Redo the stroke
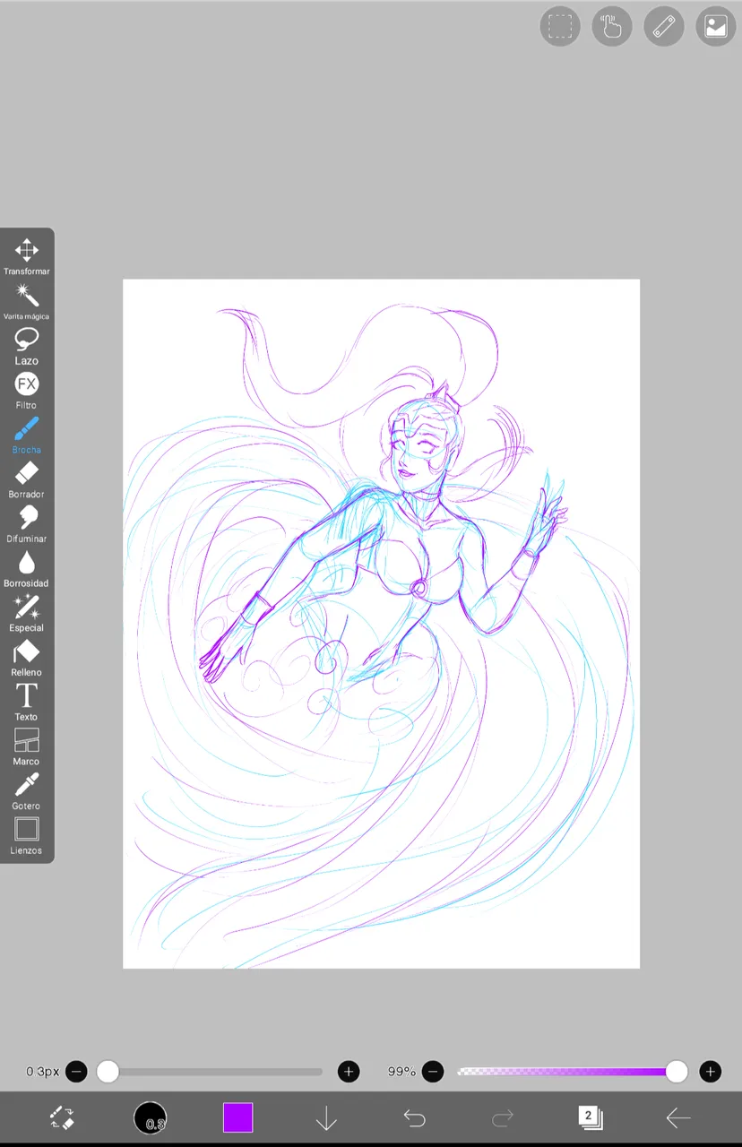The width and height of the screenshot is (742, 1147). [503, 1117]
